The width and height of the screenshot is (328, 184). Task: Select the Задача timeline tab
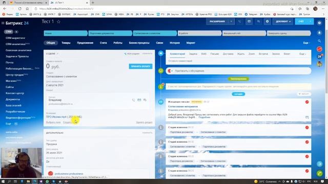(193, 54)
